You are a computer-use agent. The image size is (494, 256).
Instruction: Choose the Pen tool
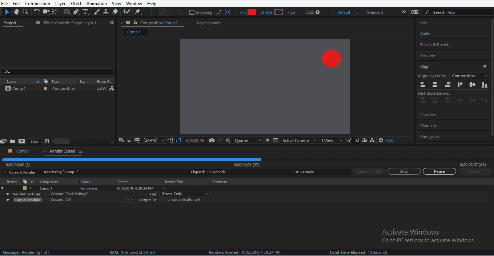76,12
